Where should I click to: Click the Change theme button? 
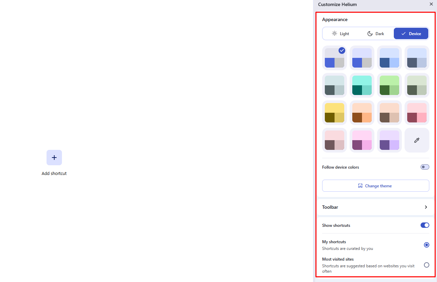click(x=375, y=185)
